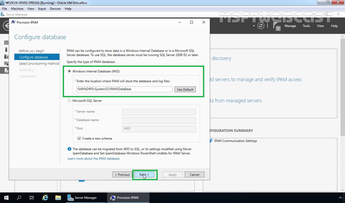Viewport: 345px width, 203px height.
Task: Open taskbar search magnifier
Action: click(19, 198)
